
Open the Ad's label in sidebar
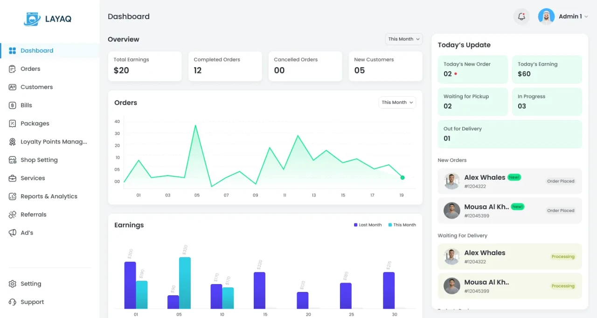[x=27, y=233]
